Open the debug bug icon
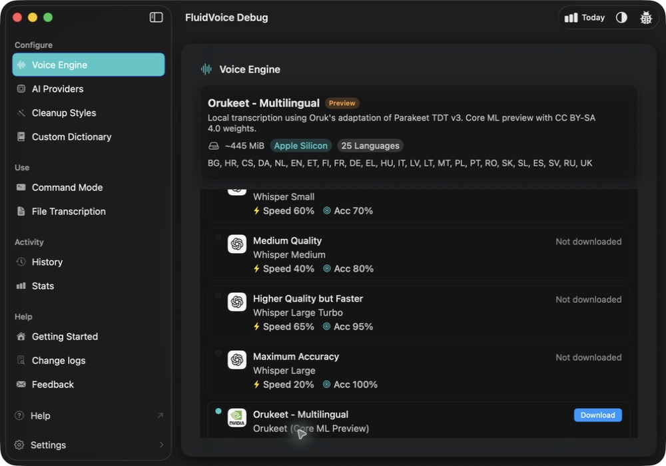 [645, 17]
